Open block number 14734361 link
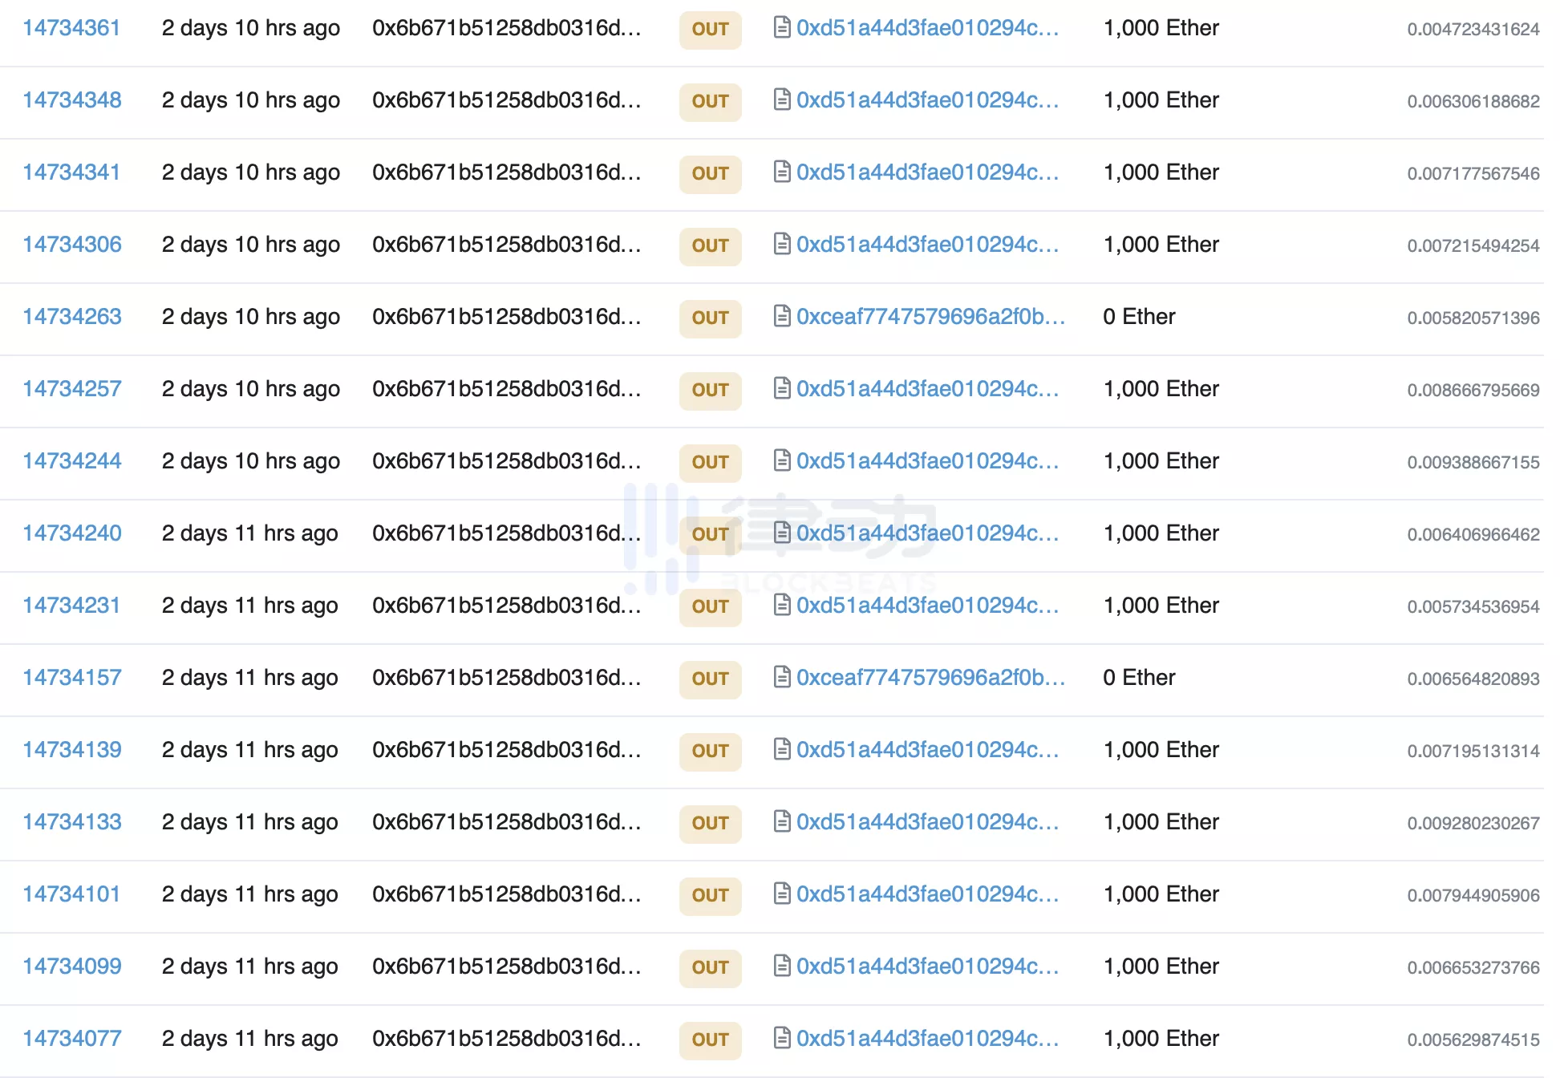1560x1078 pixels. click(x=71, y=28)
